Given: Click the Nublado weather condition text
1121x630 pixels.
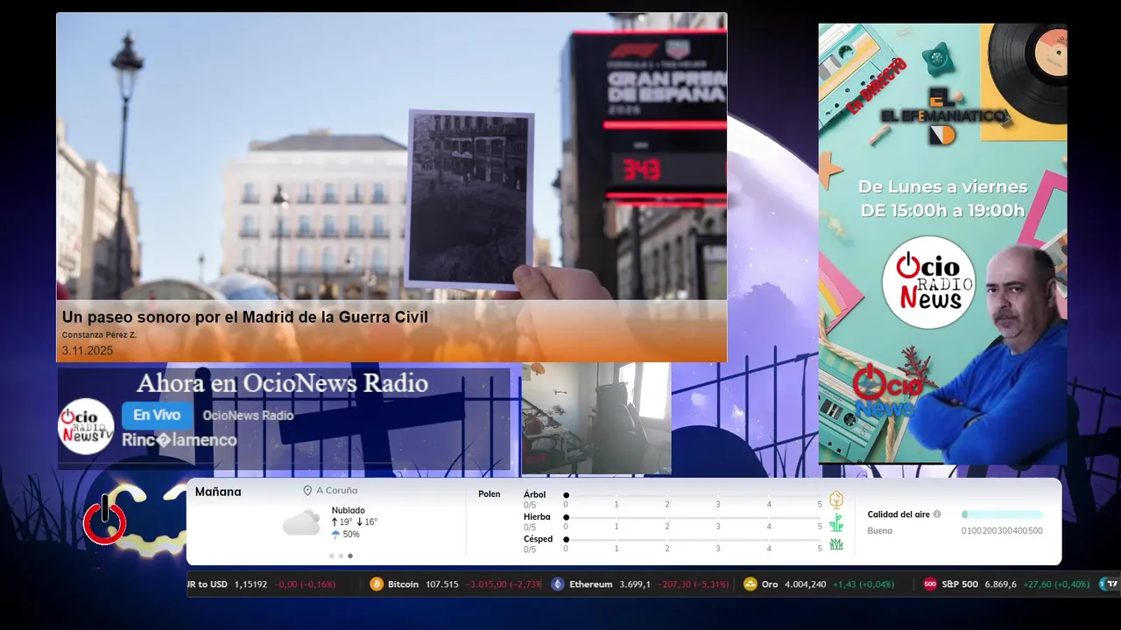Looking at the screenshot, I should click(349, 510).
